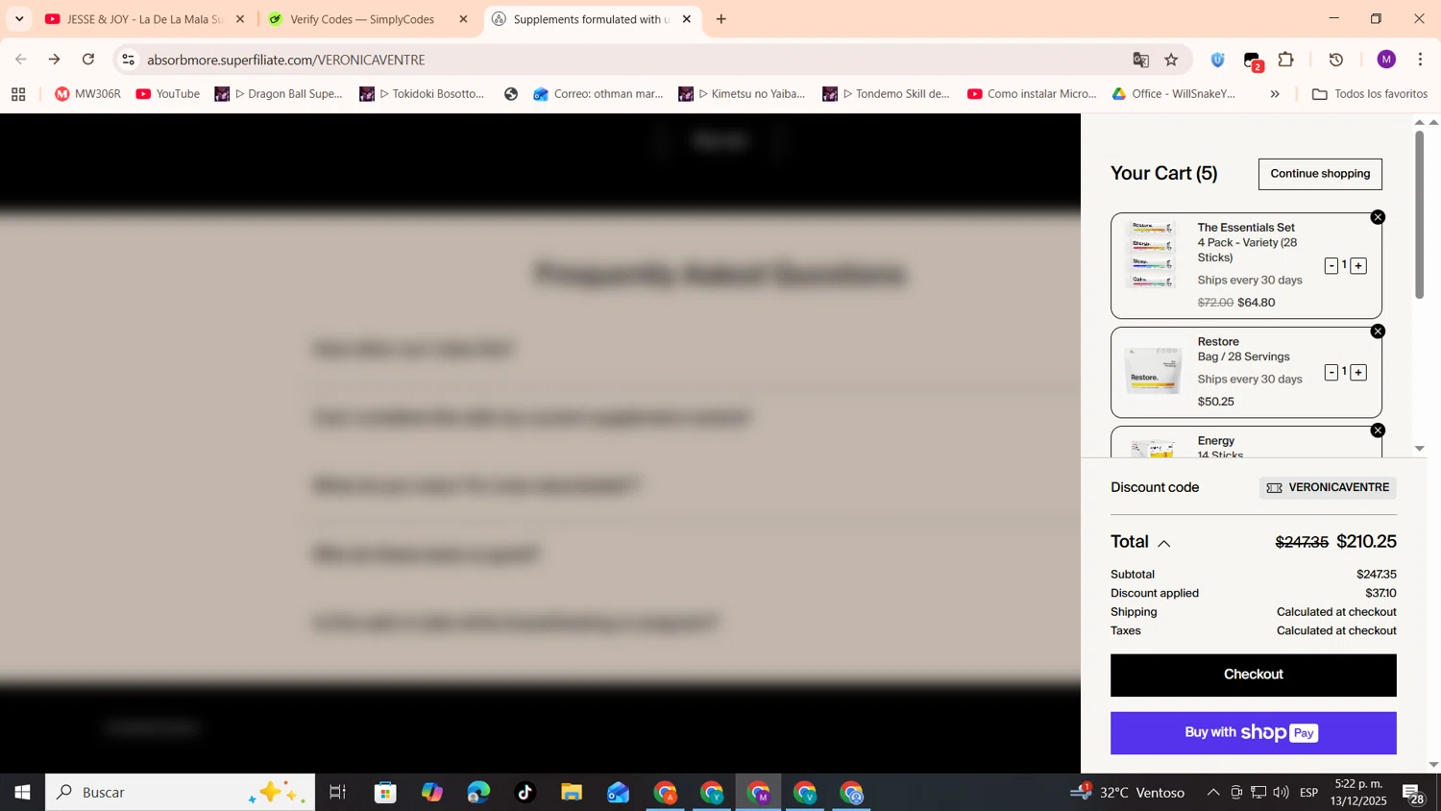Screen dimensions: 1441x811
Task: Remove The Essentials Set from cart
Action: click(x=1378, y=217)
